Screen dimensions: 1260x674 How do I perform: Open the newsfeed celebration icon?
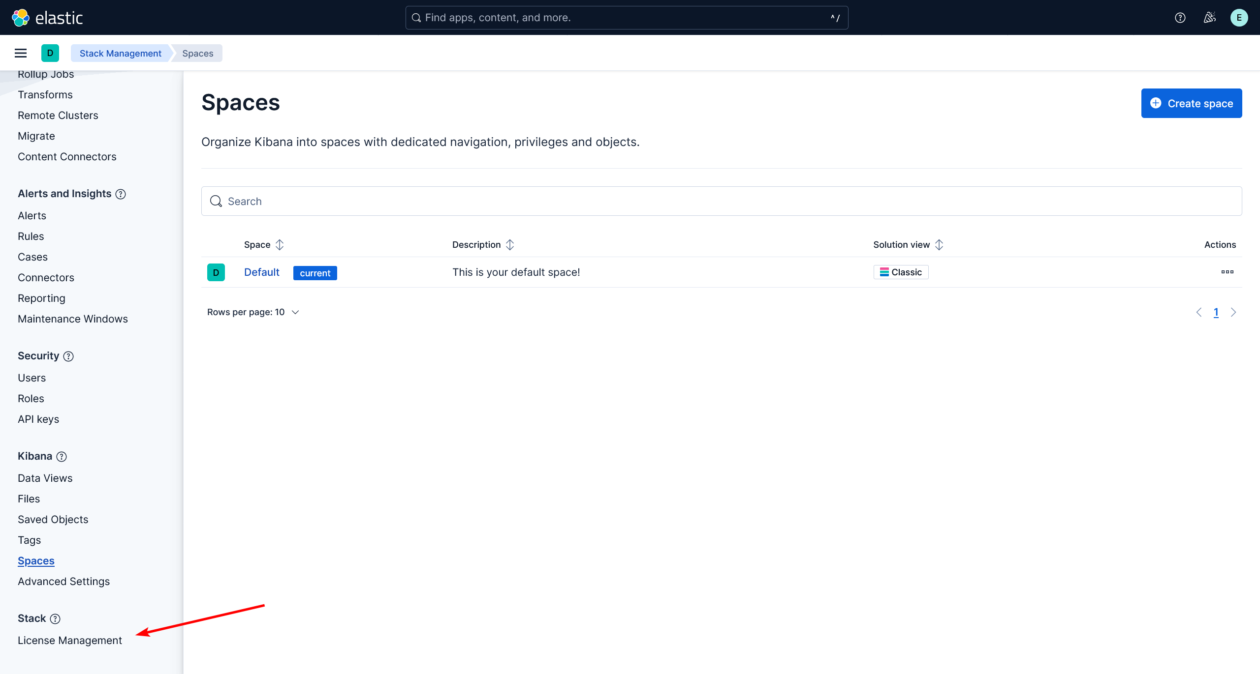[1209, 18]
